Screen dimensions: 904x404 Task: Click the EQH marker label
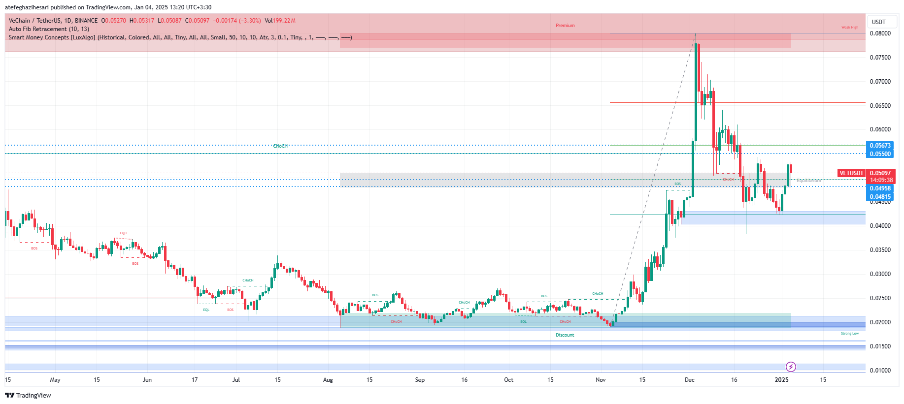pyautogui.click(x=123, y=233)
